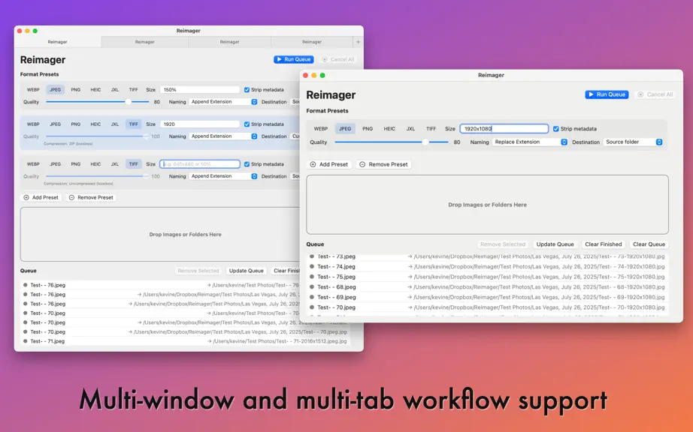693x432 pixels.
Task: Click Remove Selected in the front window
Action: click(503, 244)
